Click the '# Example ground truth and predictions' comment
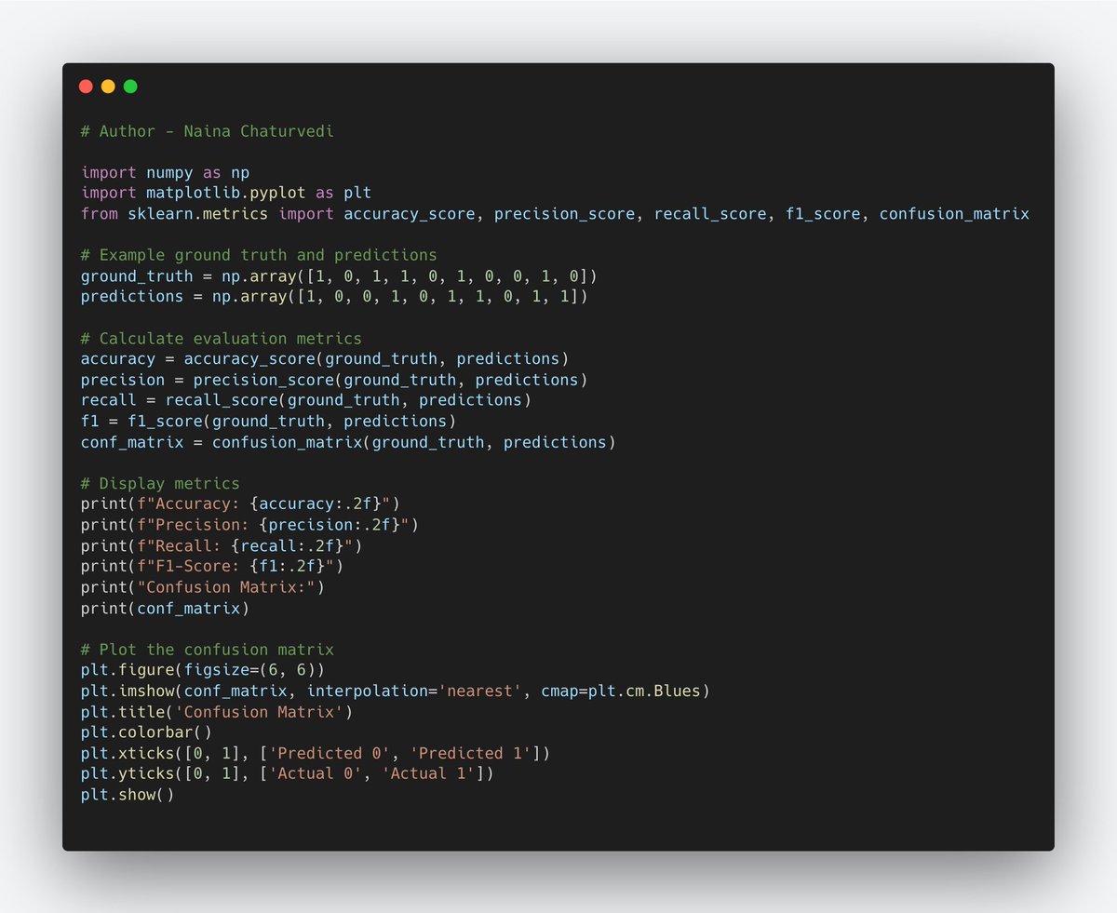The height and width of the screenshot is (913, 1117). (259, 255)
